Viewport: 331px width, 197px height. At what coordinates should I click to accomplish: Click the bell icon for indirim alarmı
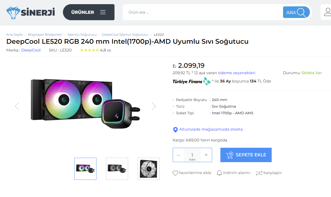point(219,173)
